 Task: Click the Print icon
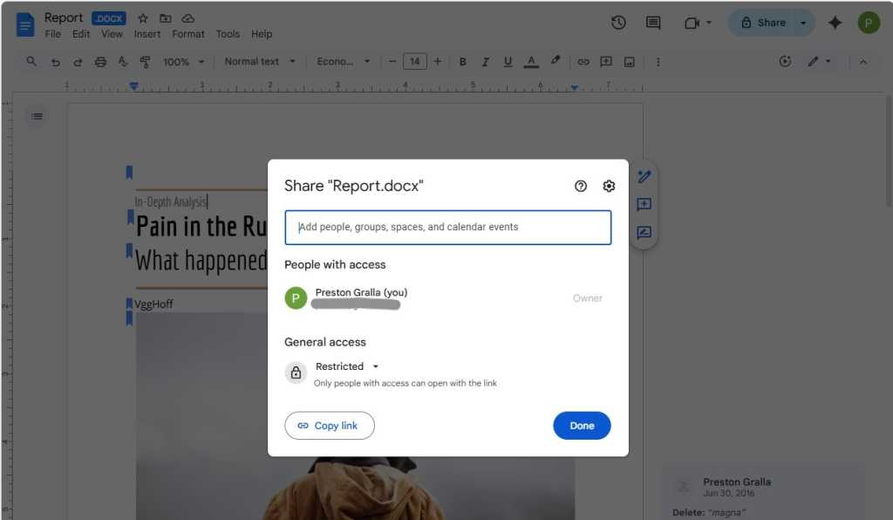click(x=100, y=61)
